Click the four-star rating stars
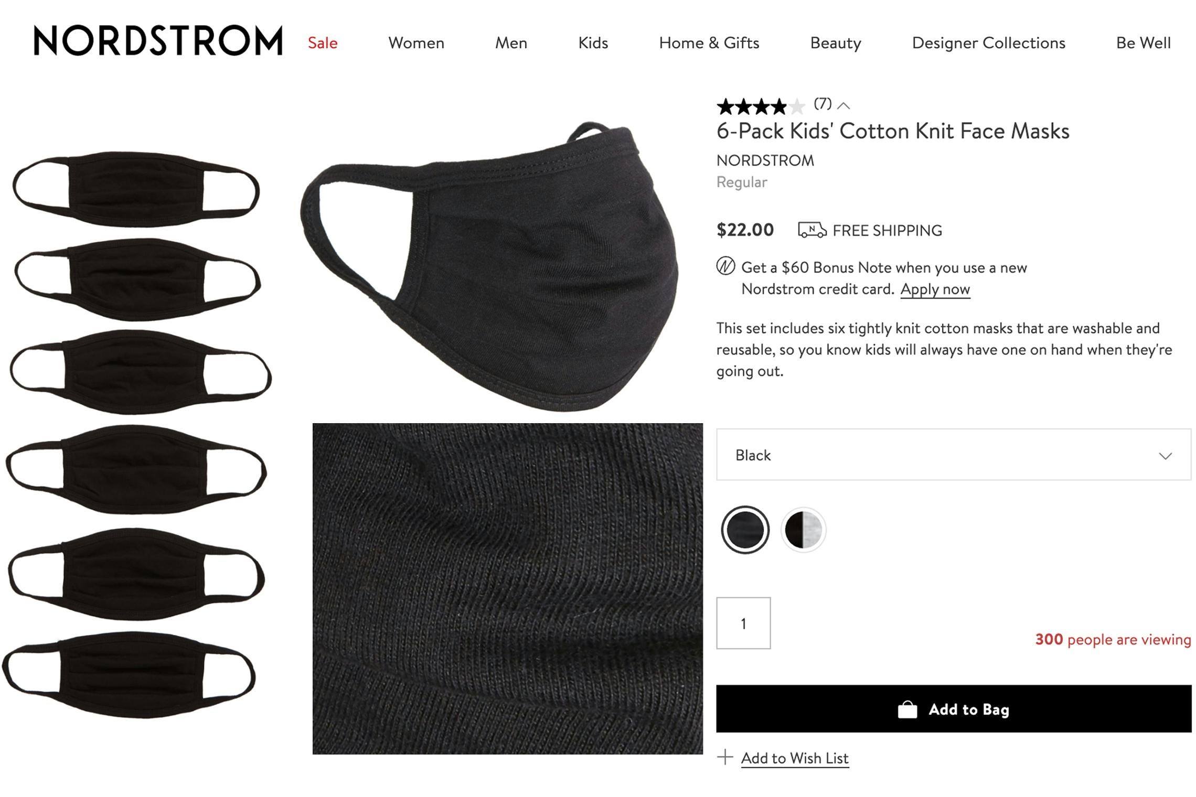This screenshot has width=1196, height=797. coord(761,106)
